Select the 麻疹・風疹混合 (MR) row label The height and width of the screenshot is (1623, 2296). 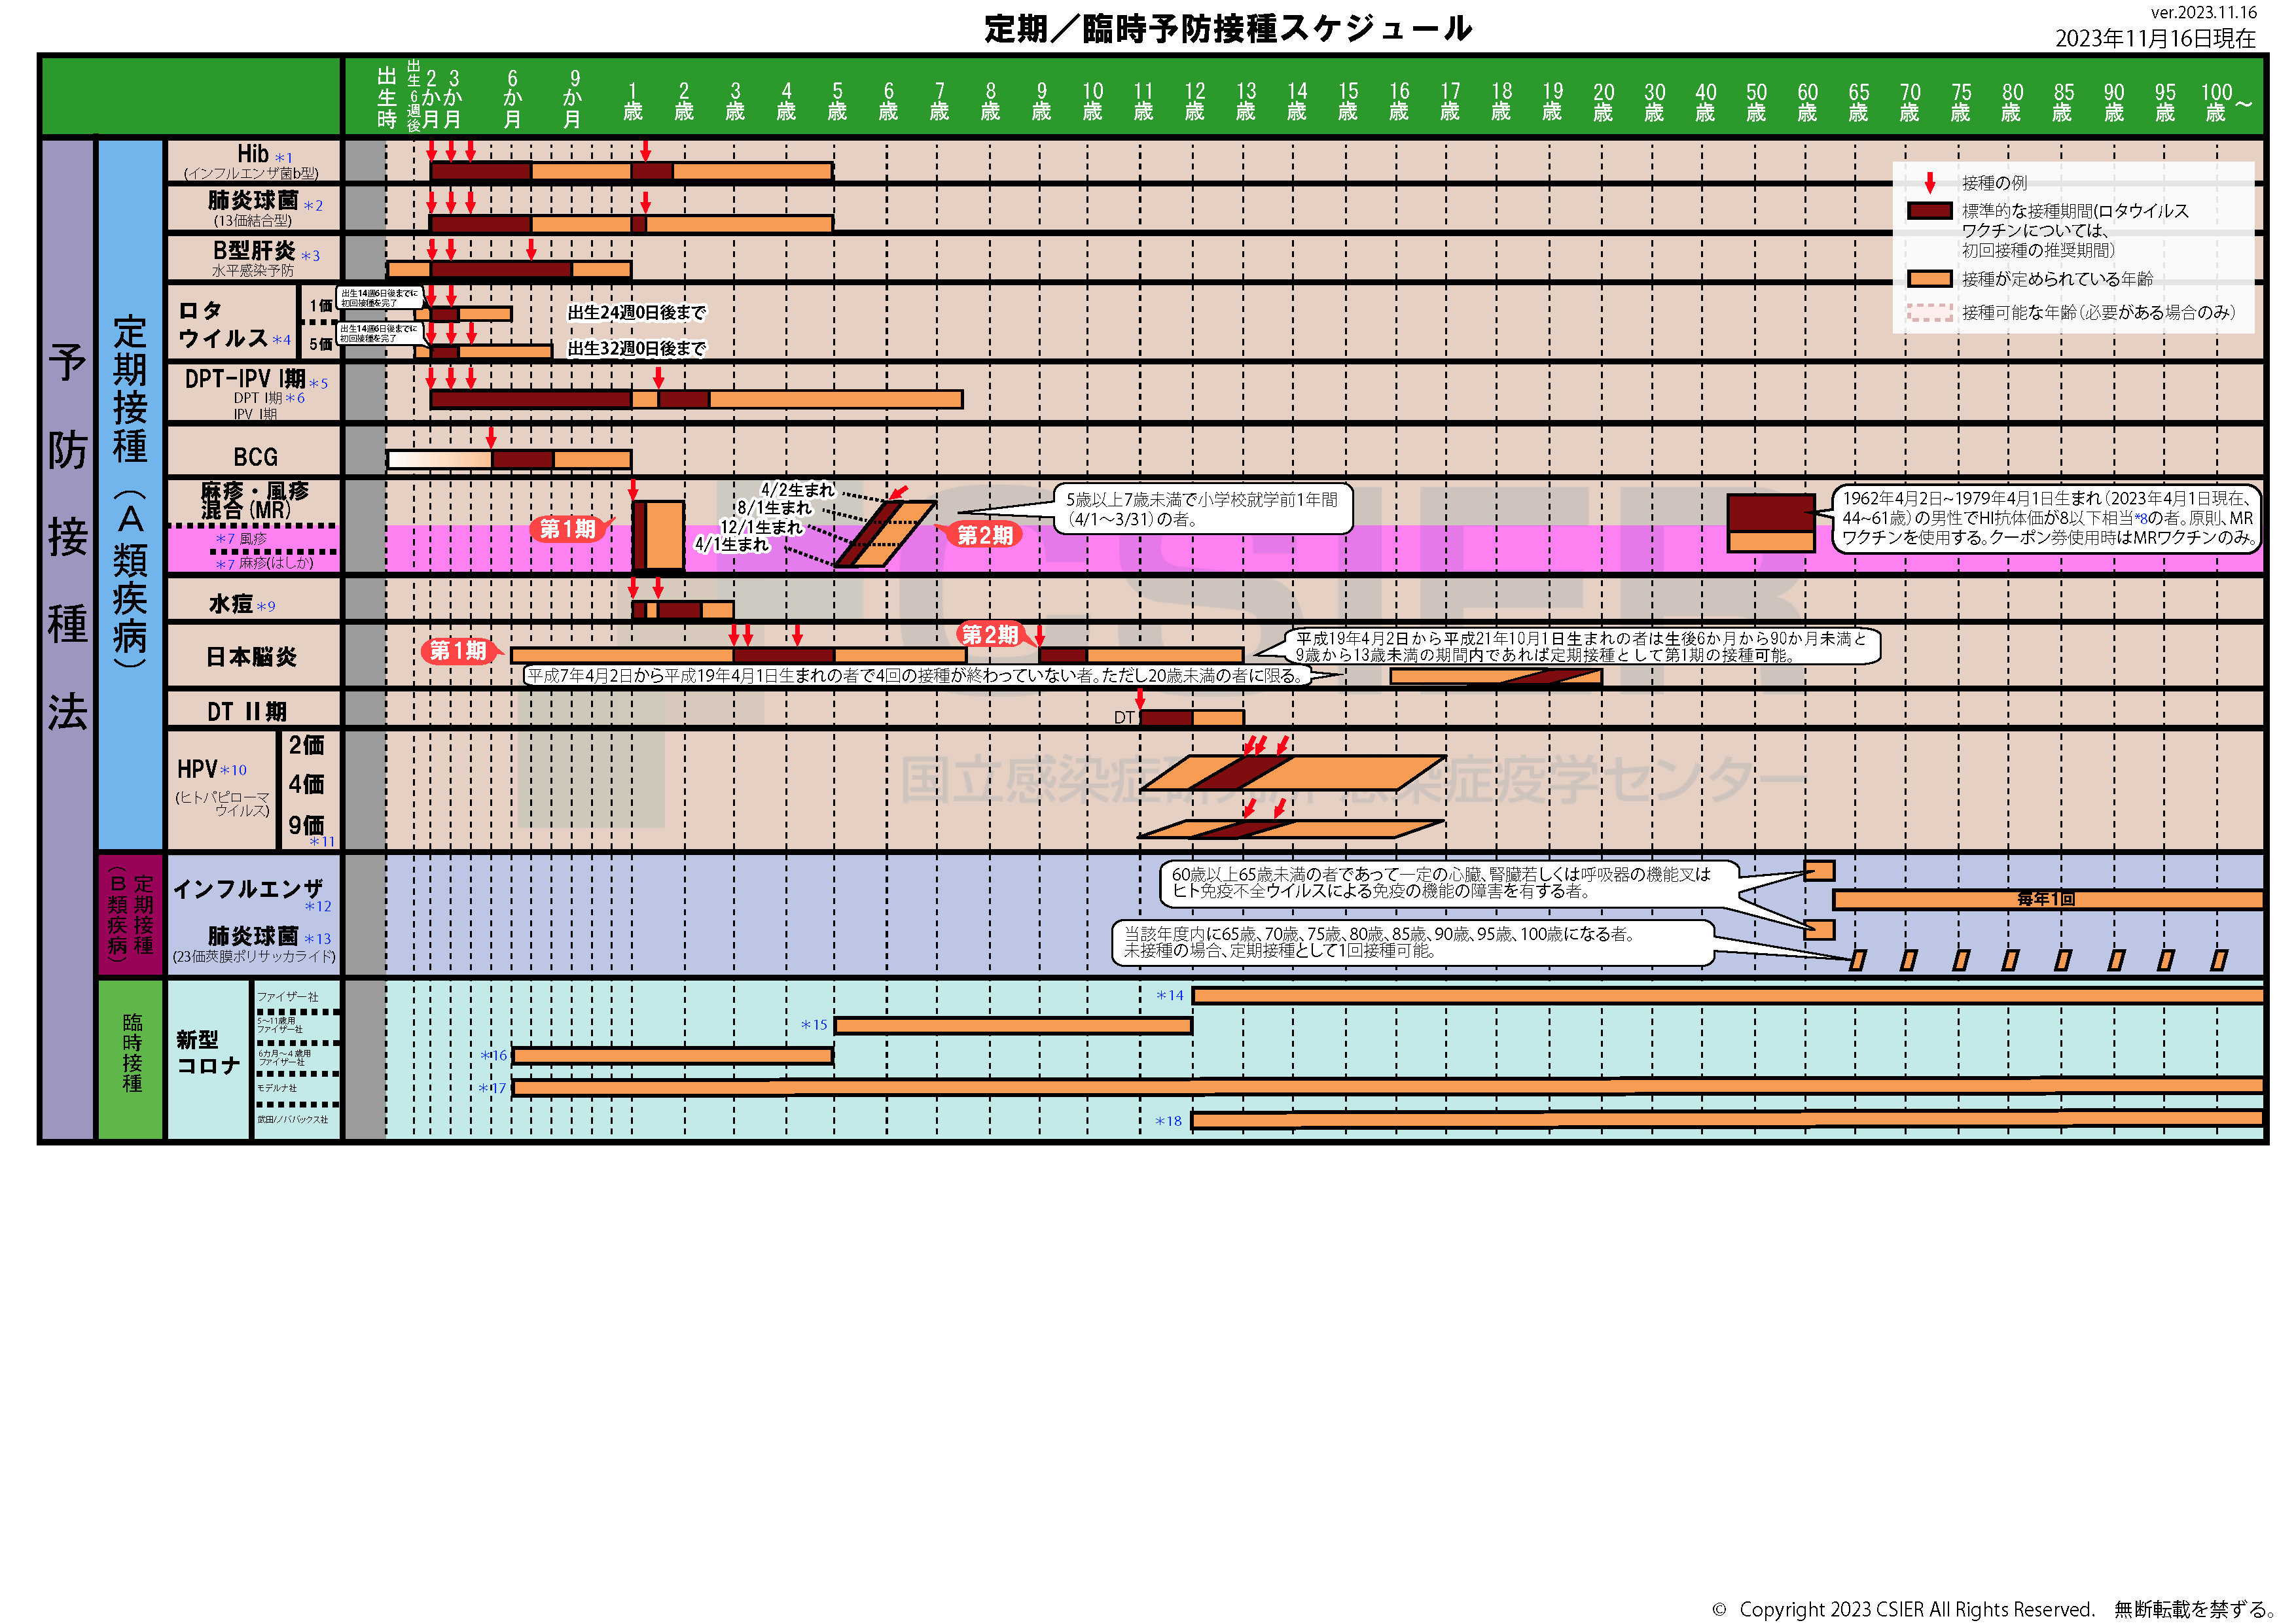(x=254, y=500)
